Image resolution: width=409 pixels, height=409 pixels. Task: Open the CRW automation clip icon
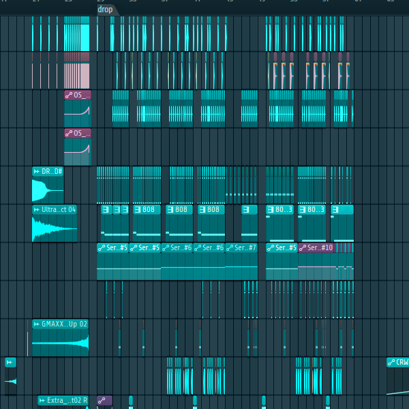[x=391, y=363]
